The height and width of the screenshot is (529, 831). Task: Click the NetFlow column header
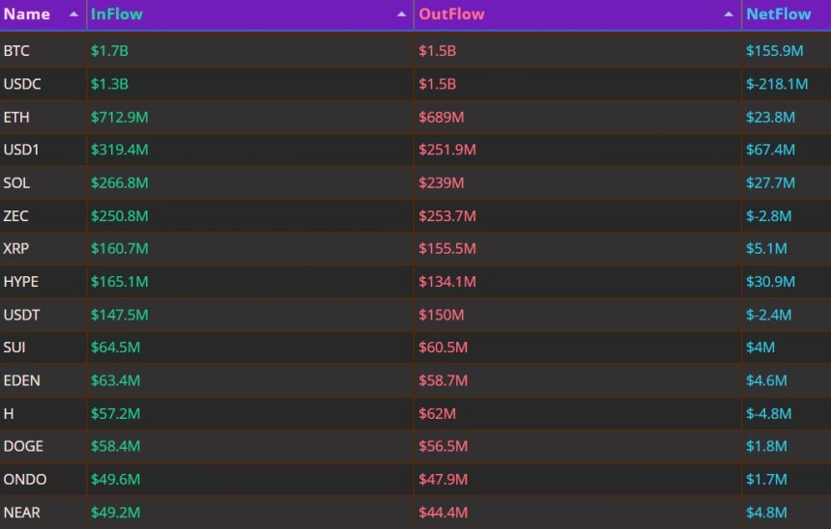pyautogui.click(x=779, y=14)
